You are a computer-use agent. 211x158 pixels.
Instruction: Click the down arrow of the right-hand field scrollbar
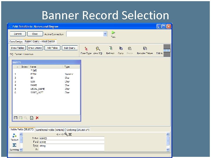coord(168,150)
